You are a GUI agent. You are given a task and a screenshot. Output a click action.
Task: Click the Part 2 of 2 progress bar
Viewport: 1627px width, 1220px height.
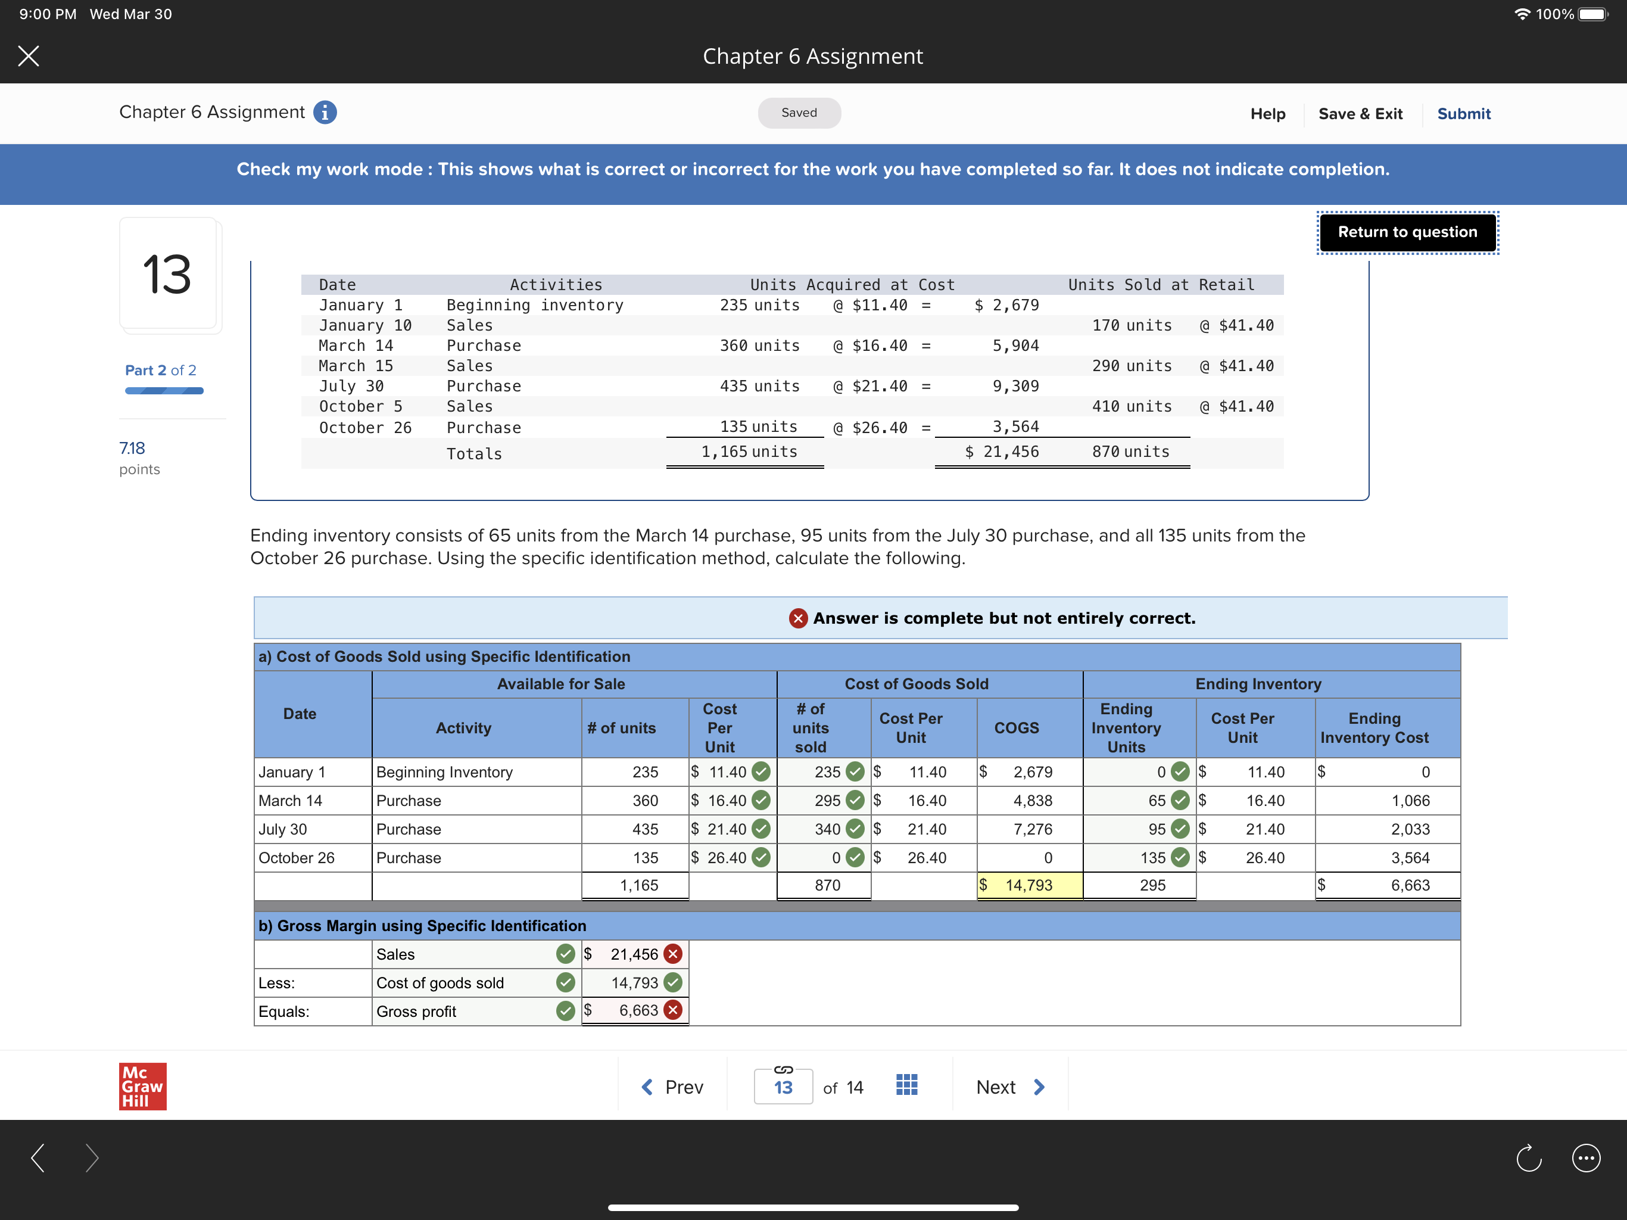pos(164,391)
